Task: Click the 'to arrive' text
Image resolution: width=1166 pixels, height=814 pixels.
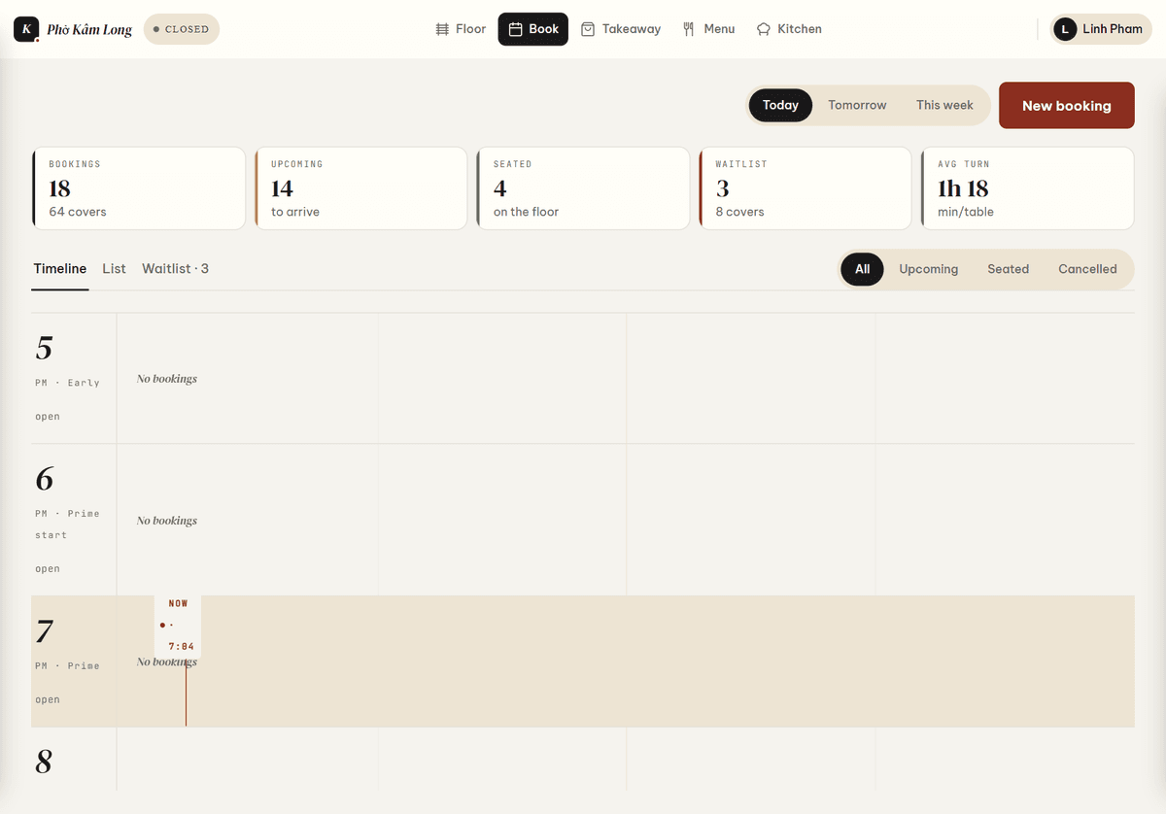Action: pos(295,212)
